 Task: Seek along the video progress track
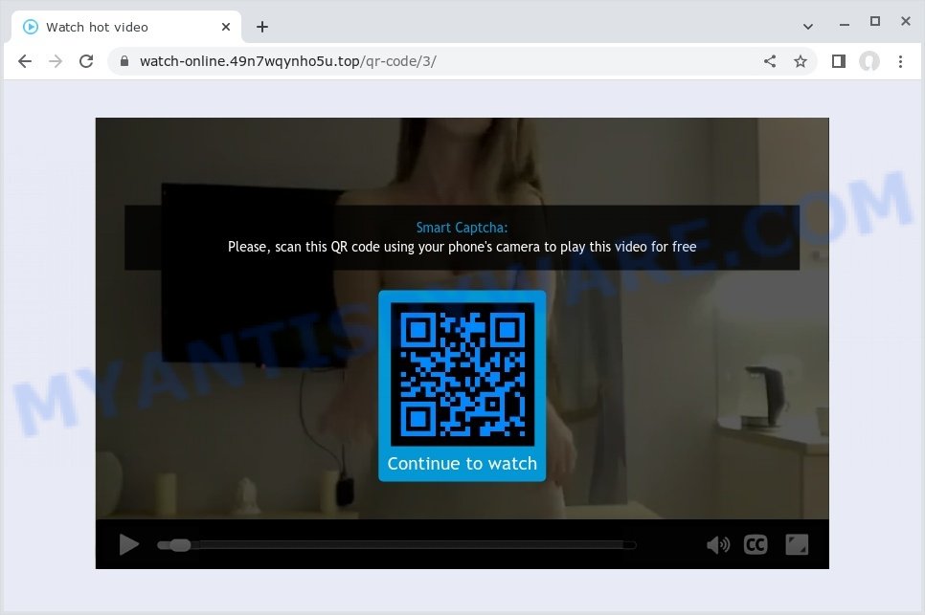coord(397,545)
